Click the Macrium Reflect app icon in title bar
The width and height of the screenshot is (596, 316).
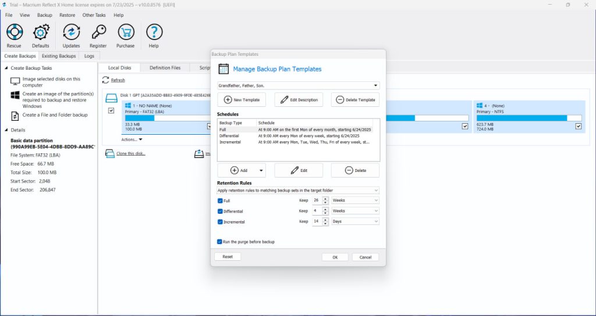[4, 5]
